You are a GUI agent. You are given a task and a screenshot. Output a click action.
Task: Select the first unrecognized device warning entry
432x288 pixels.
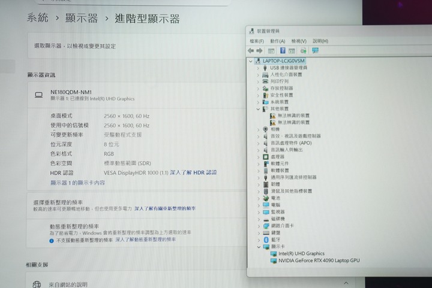(293, 116)
